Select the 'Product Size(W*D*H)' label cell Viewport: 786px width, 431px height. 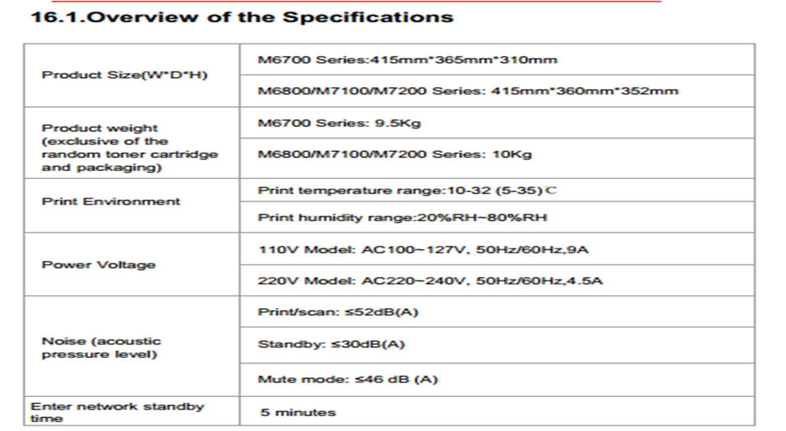(132, 75)
